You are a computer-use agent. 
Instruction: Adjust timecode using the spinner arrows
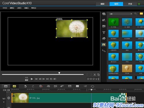point(98,79)
